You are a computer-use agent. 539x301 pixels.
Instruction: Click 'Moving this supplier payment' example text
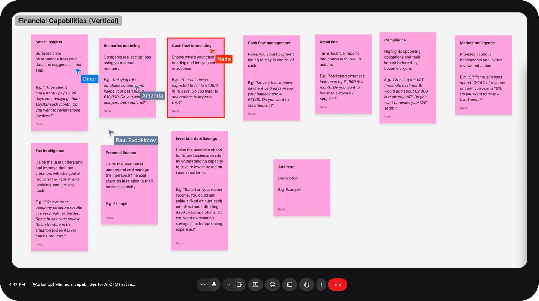[x=270, y=94]
